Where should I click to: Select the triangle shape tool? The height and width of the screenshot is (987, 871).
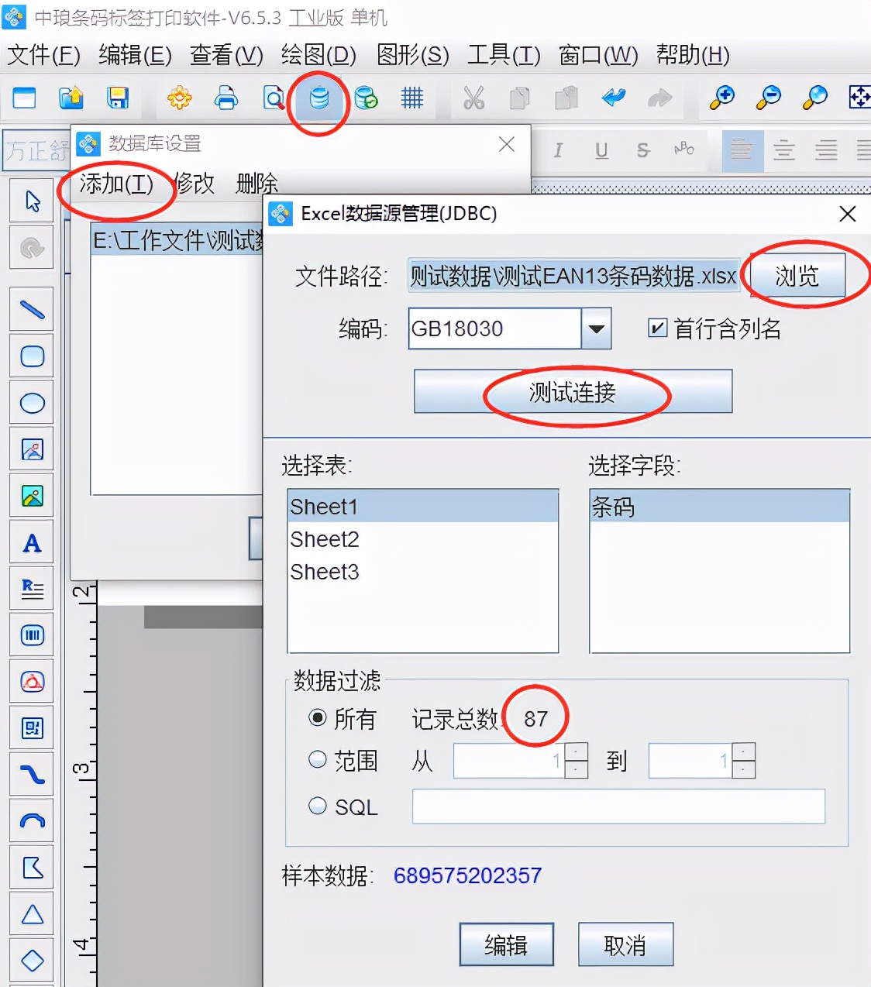(x=32, y=914)
